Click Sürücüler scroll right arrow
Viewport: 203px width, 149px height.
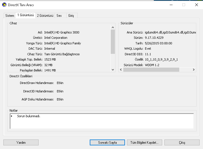pos(194,70)
